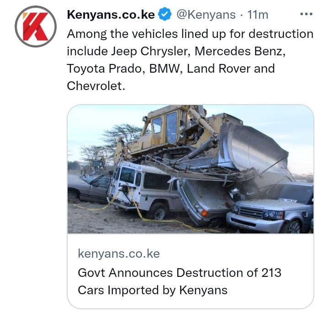Click the Kenyans.co.ke display name
Viewport: 329px width, 318px height.
coord(111,15)
